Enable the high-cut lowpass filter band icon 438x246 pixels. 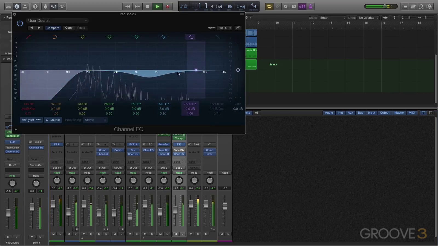[217, 37]
